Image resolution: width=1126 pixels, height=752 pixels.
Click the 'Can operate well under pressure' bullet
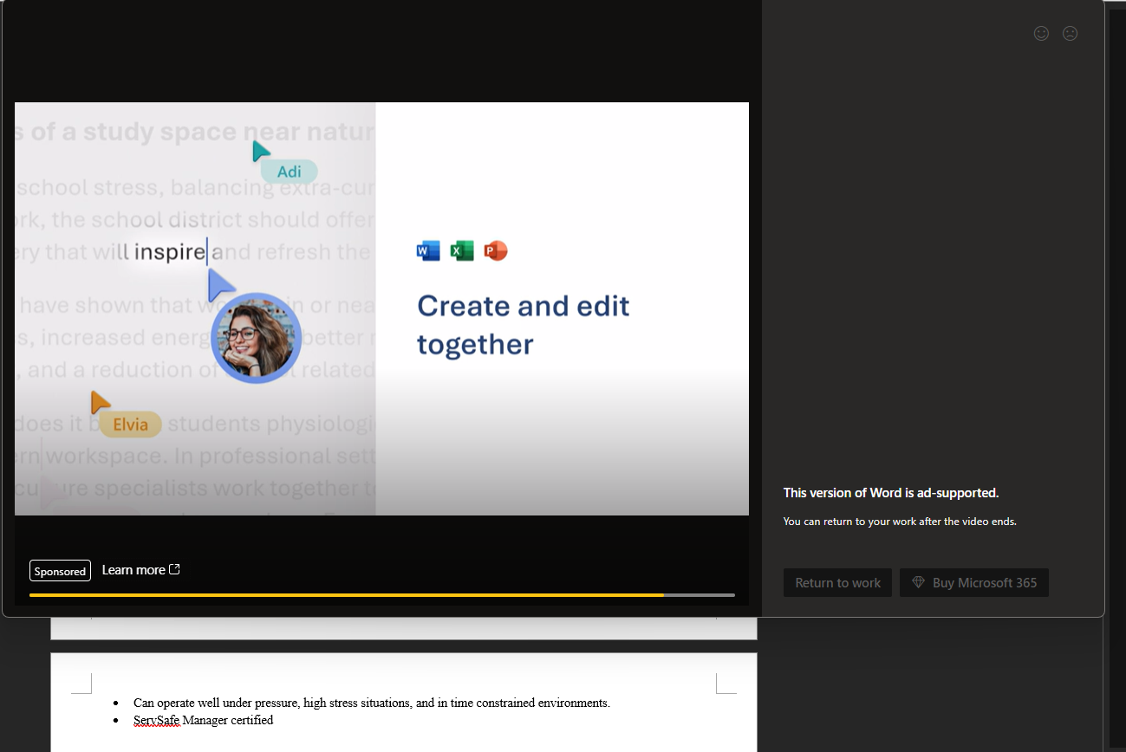[372, 703]
